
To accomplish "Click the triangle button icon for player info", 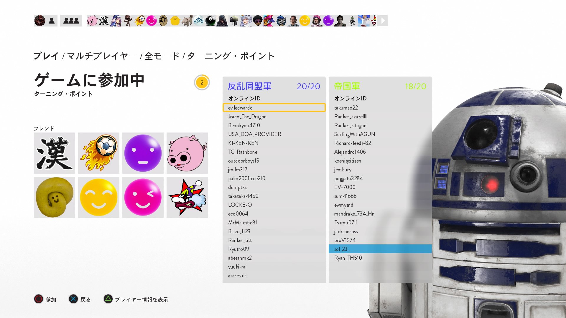I will click(108, 299).
